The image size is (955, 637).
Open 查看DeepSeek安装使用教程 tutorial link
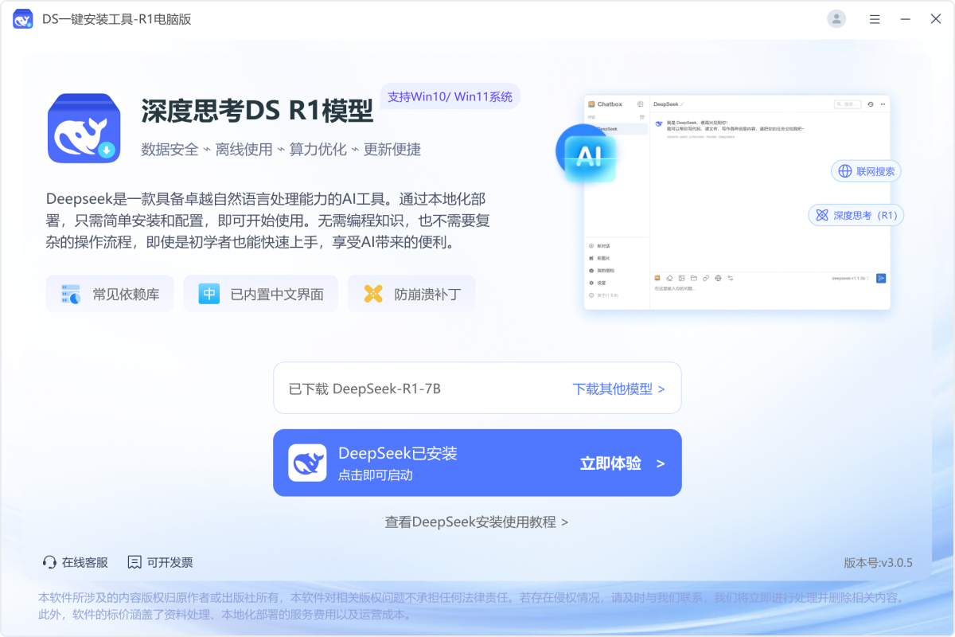pyautogui.click(x=477, y=522)
